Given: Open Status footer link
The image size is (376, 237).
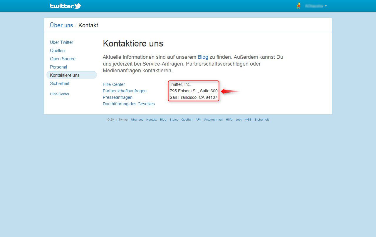Looking at the screenshot, I should (x=174, y=120).
